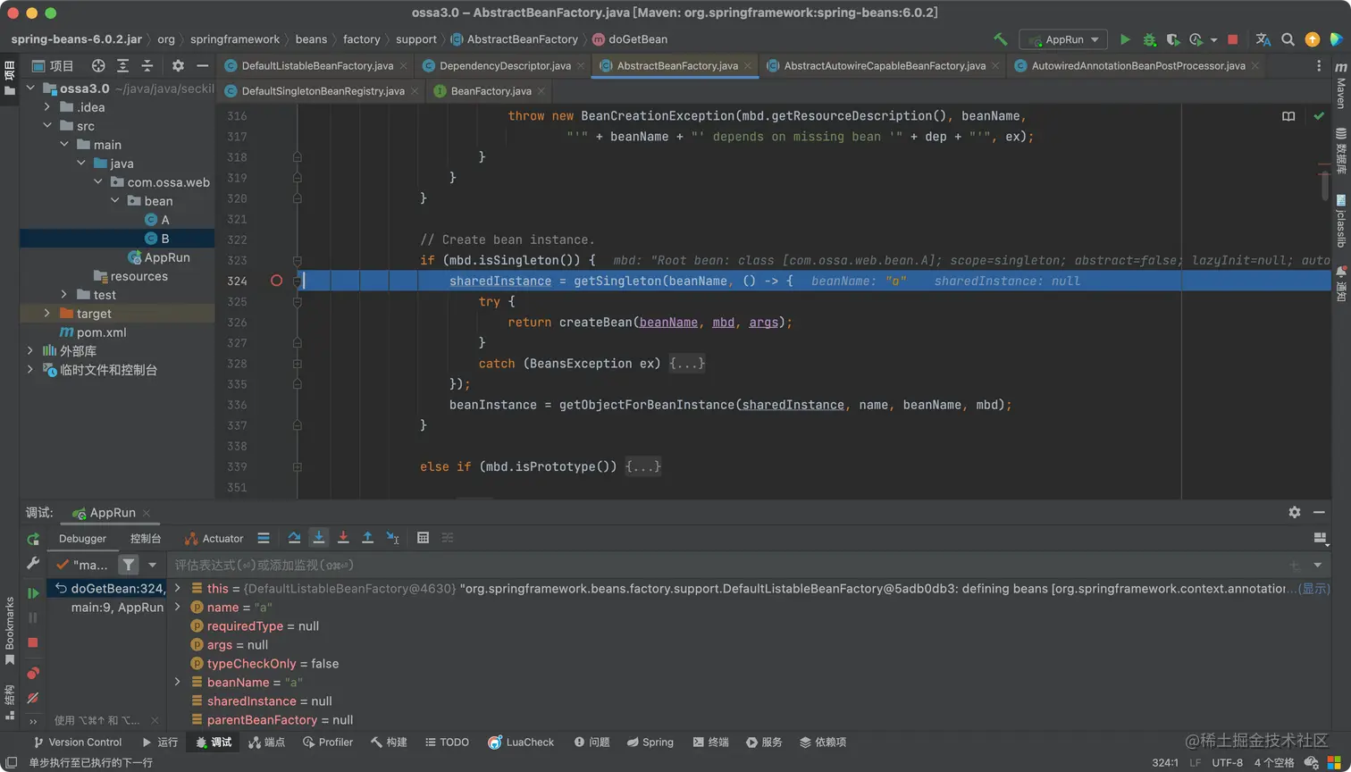Run AppRun with the green play icon

click(x=1125, y=39)
